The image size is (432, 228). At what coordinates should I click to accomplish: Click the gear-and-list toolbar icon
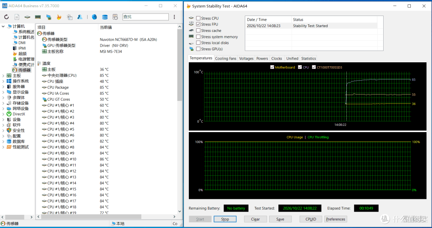[70, 17]
